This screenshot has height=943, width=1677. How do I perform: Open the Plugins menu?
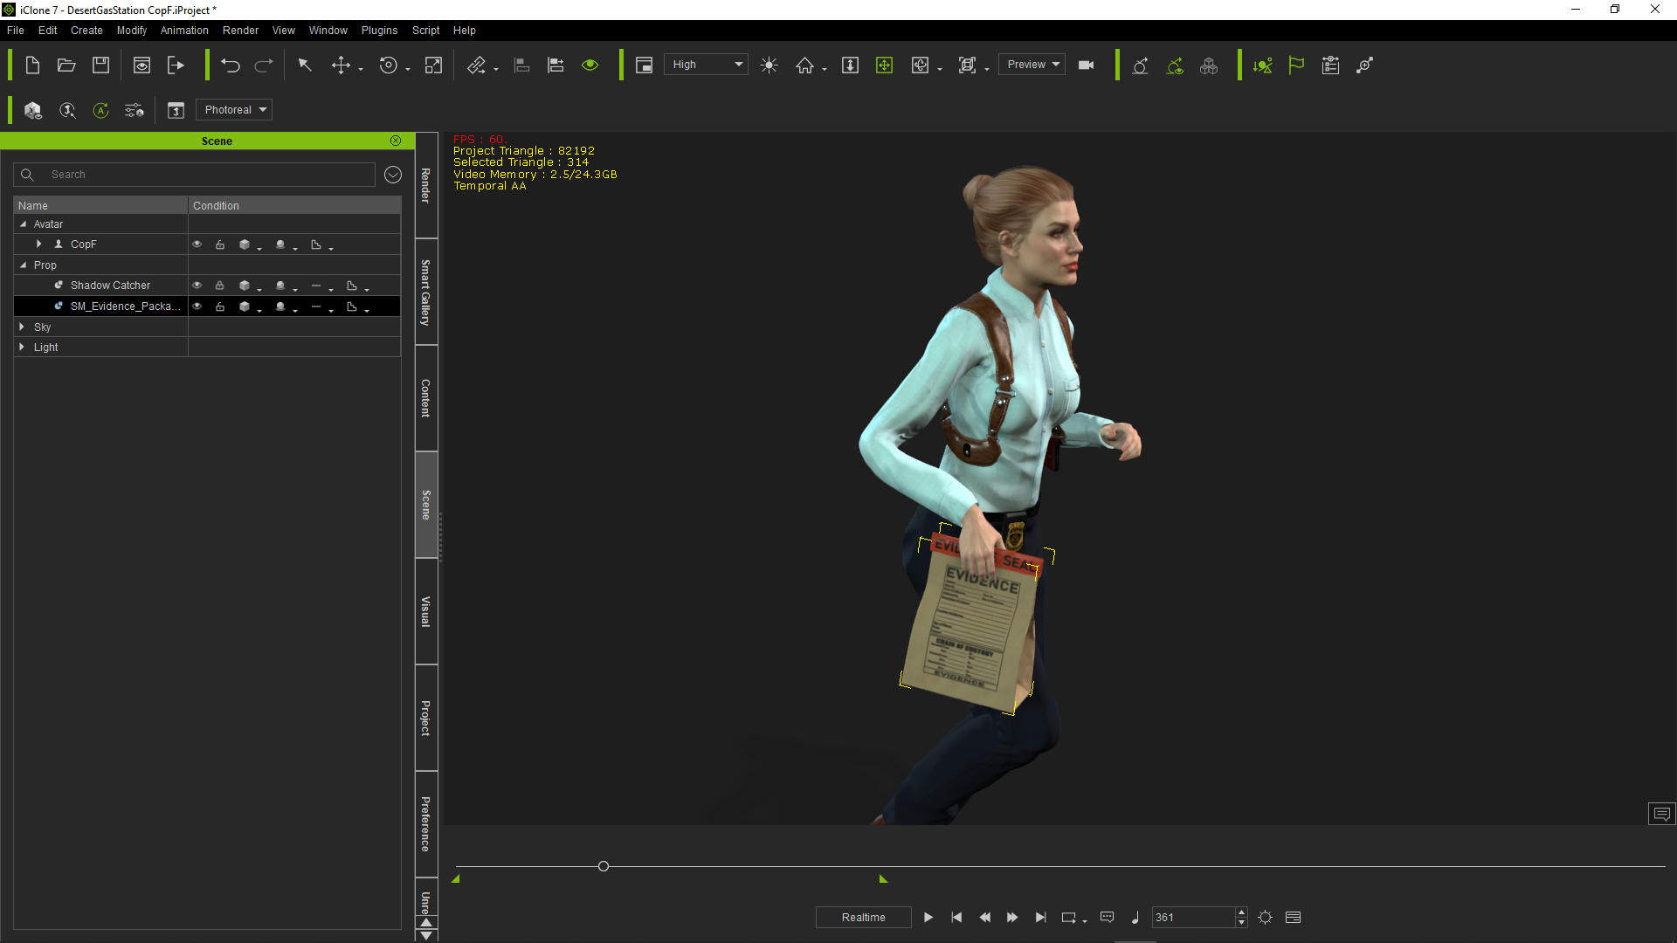[379, 31]
